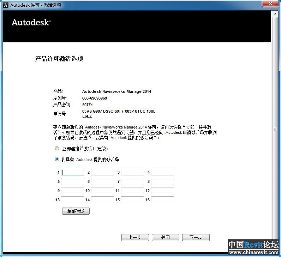Viewport: 281px width, 257px height.
Task: Click the Autodesk logo in the black header
Action: (x=31, y=22)
